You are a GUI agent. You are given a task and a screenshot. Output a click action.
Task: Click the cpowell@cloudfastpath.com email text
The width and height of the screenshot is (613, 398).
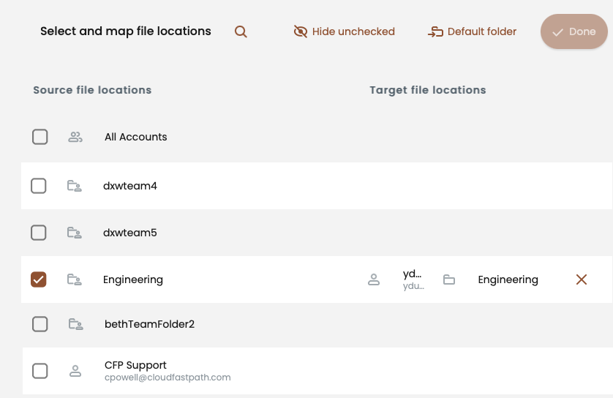[168, 378]
